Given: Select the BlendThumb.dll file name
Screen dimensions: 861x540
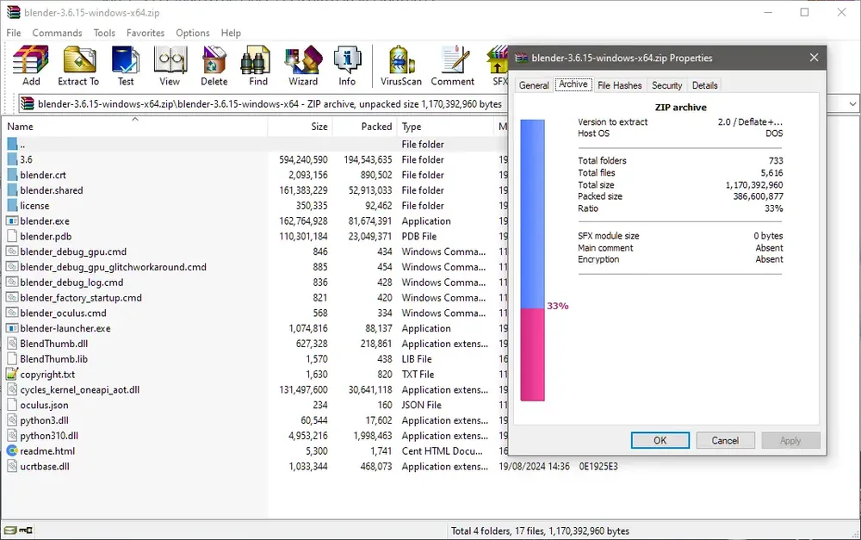Looking at the screenshot, I should tap(53, 344).
